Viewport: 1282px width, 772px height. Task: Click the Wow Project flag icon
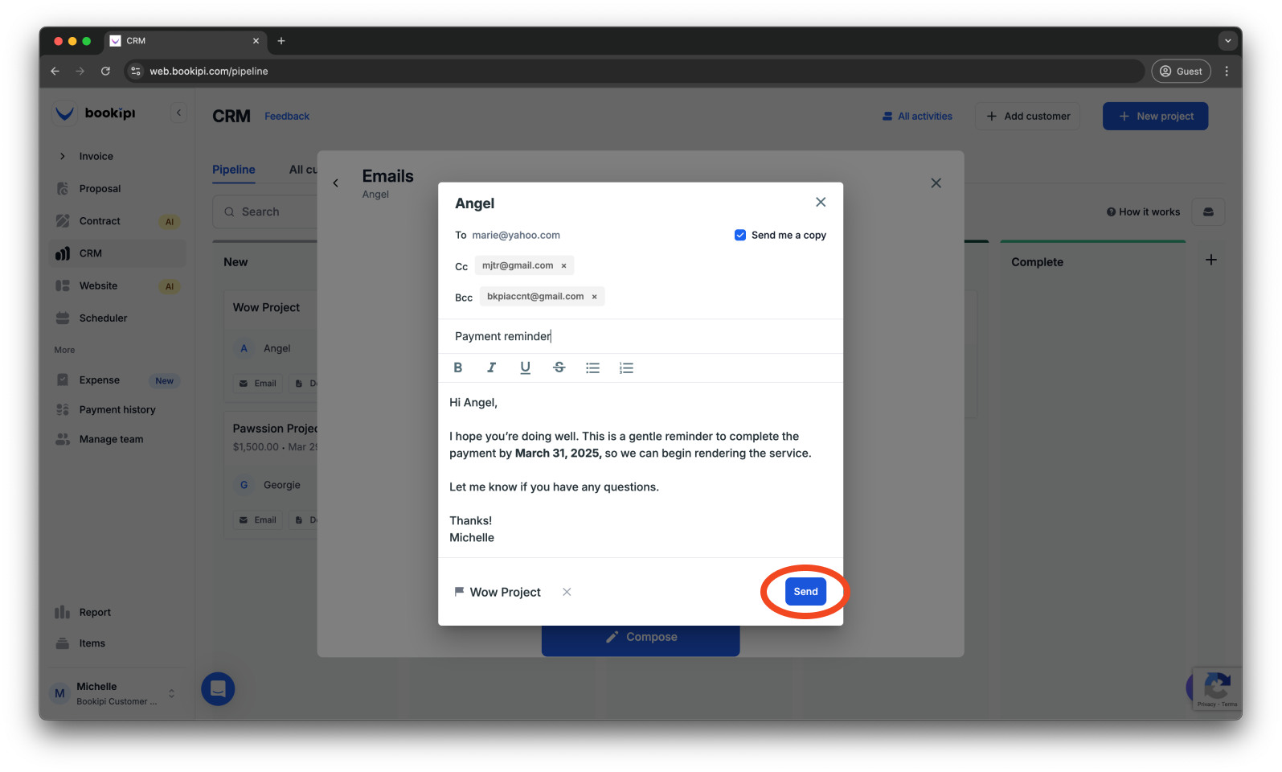point(459,592)
